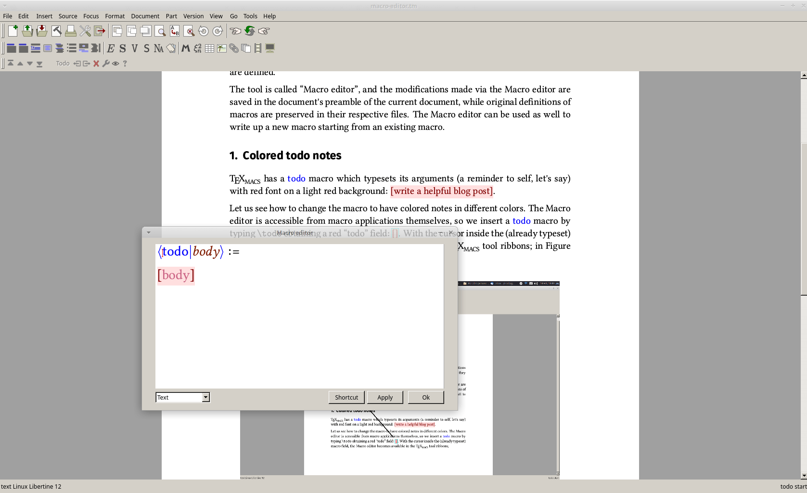Insert a hyperlink with the chain icon

click(x=234, y=48)
